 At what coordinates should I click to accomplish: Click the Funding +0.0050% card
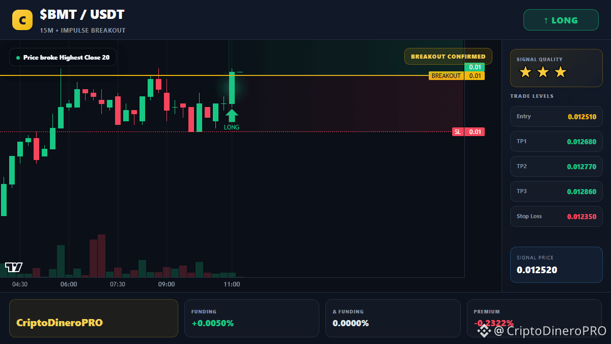pos(252,318)
